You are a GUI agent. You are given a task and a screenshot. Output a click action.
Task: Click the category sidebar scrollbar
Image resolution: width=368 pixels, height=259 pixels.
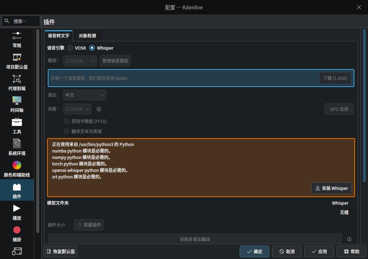point(37,131)
